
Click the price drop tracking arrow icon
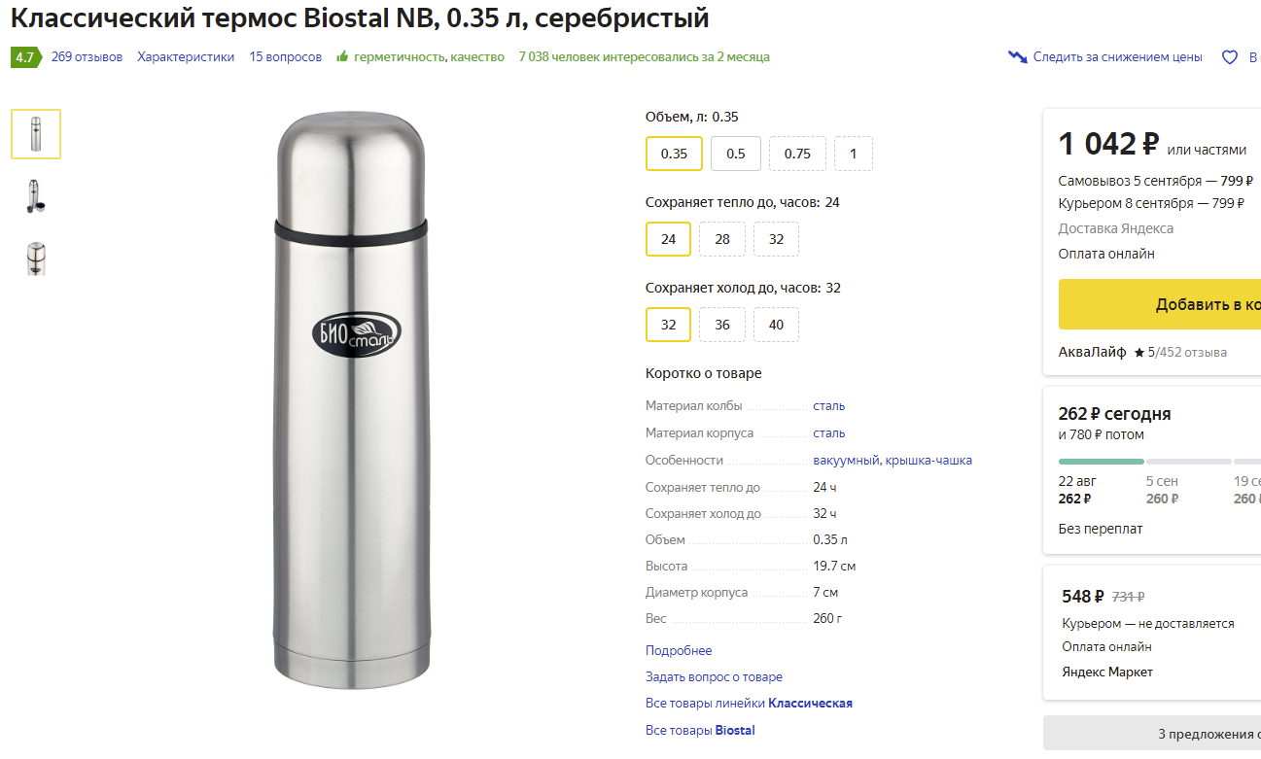coord(1018,57)
